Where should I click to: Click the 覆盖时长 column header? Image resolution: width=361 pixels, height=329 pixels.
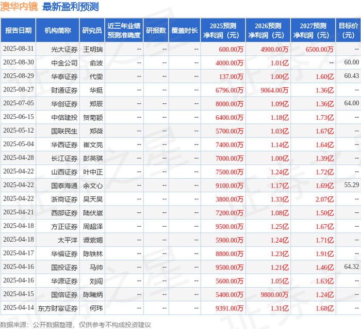185,30
